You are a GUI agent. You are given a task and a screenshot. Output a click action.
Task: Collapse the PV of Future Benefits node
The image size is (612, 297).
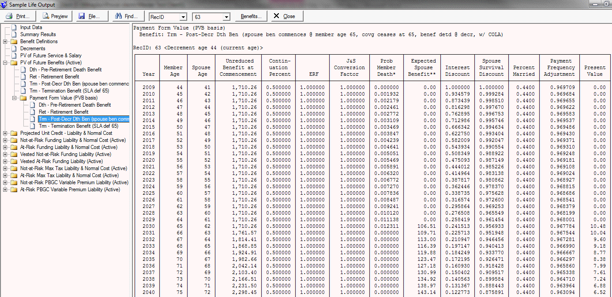click(5, 63)
